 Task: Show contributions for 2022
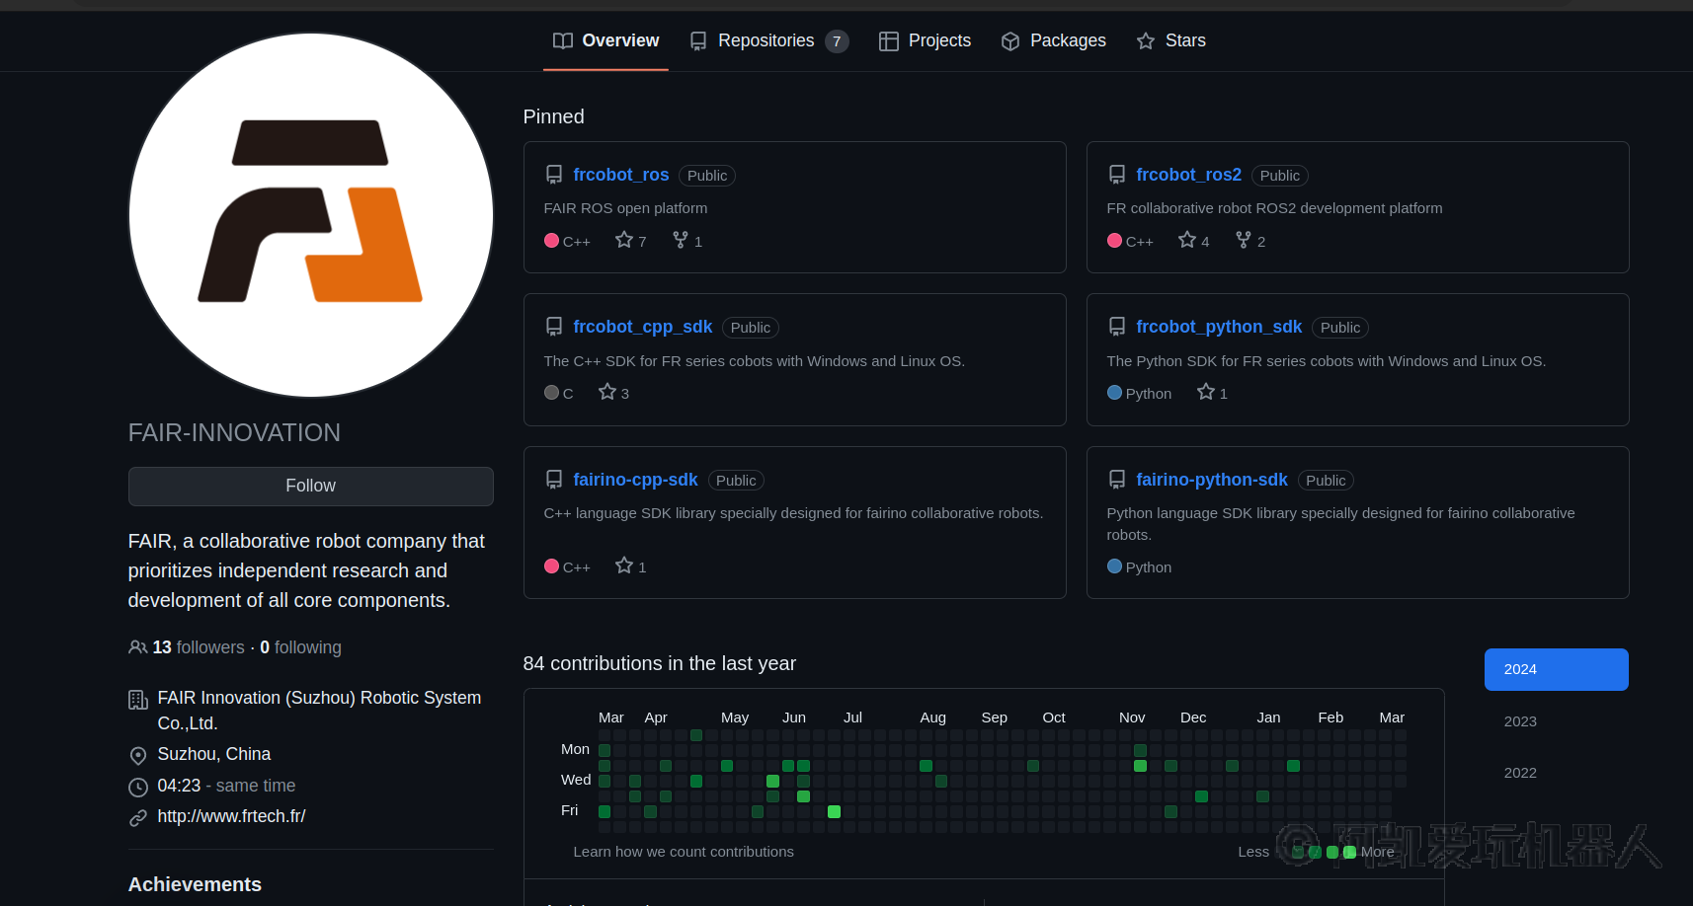1520,773
